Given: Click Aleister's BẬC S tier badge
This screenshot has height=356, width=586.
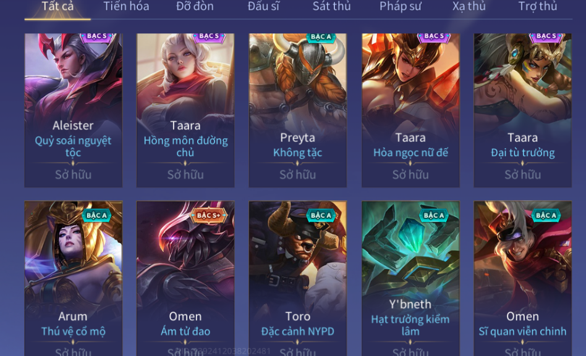Looking at the screenshot, I should click(x=97, y=36).
